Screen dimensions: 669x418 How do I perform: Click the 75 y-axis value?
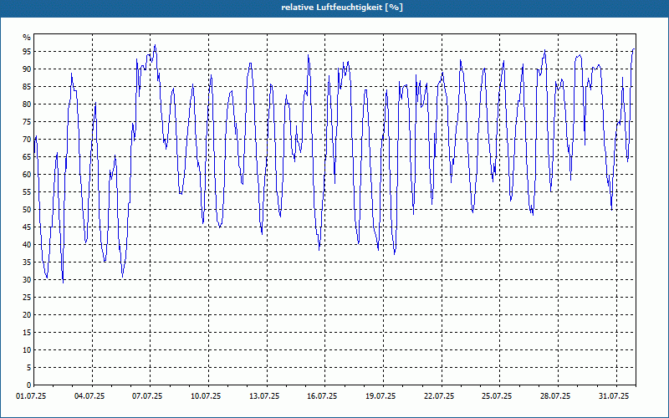click(27, 122)
